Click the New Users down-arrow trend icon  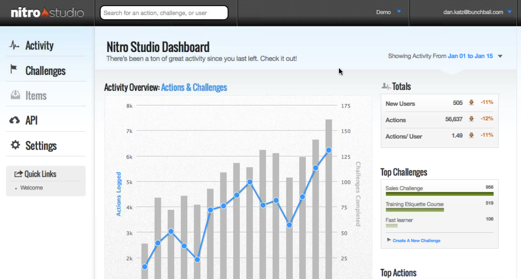(x=471, y=103)
